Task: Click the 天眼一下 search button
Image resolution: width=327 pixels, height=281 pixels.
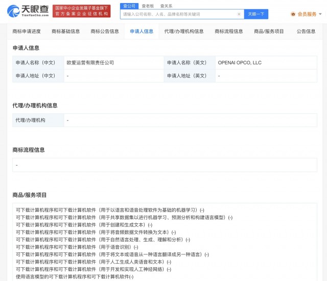Action: [x=256, y=14]
